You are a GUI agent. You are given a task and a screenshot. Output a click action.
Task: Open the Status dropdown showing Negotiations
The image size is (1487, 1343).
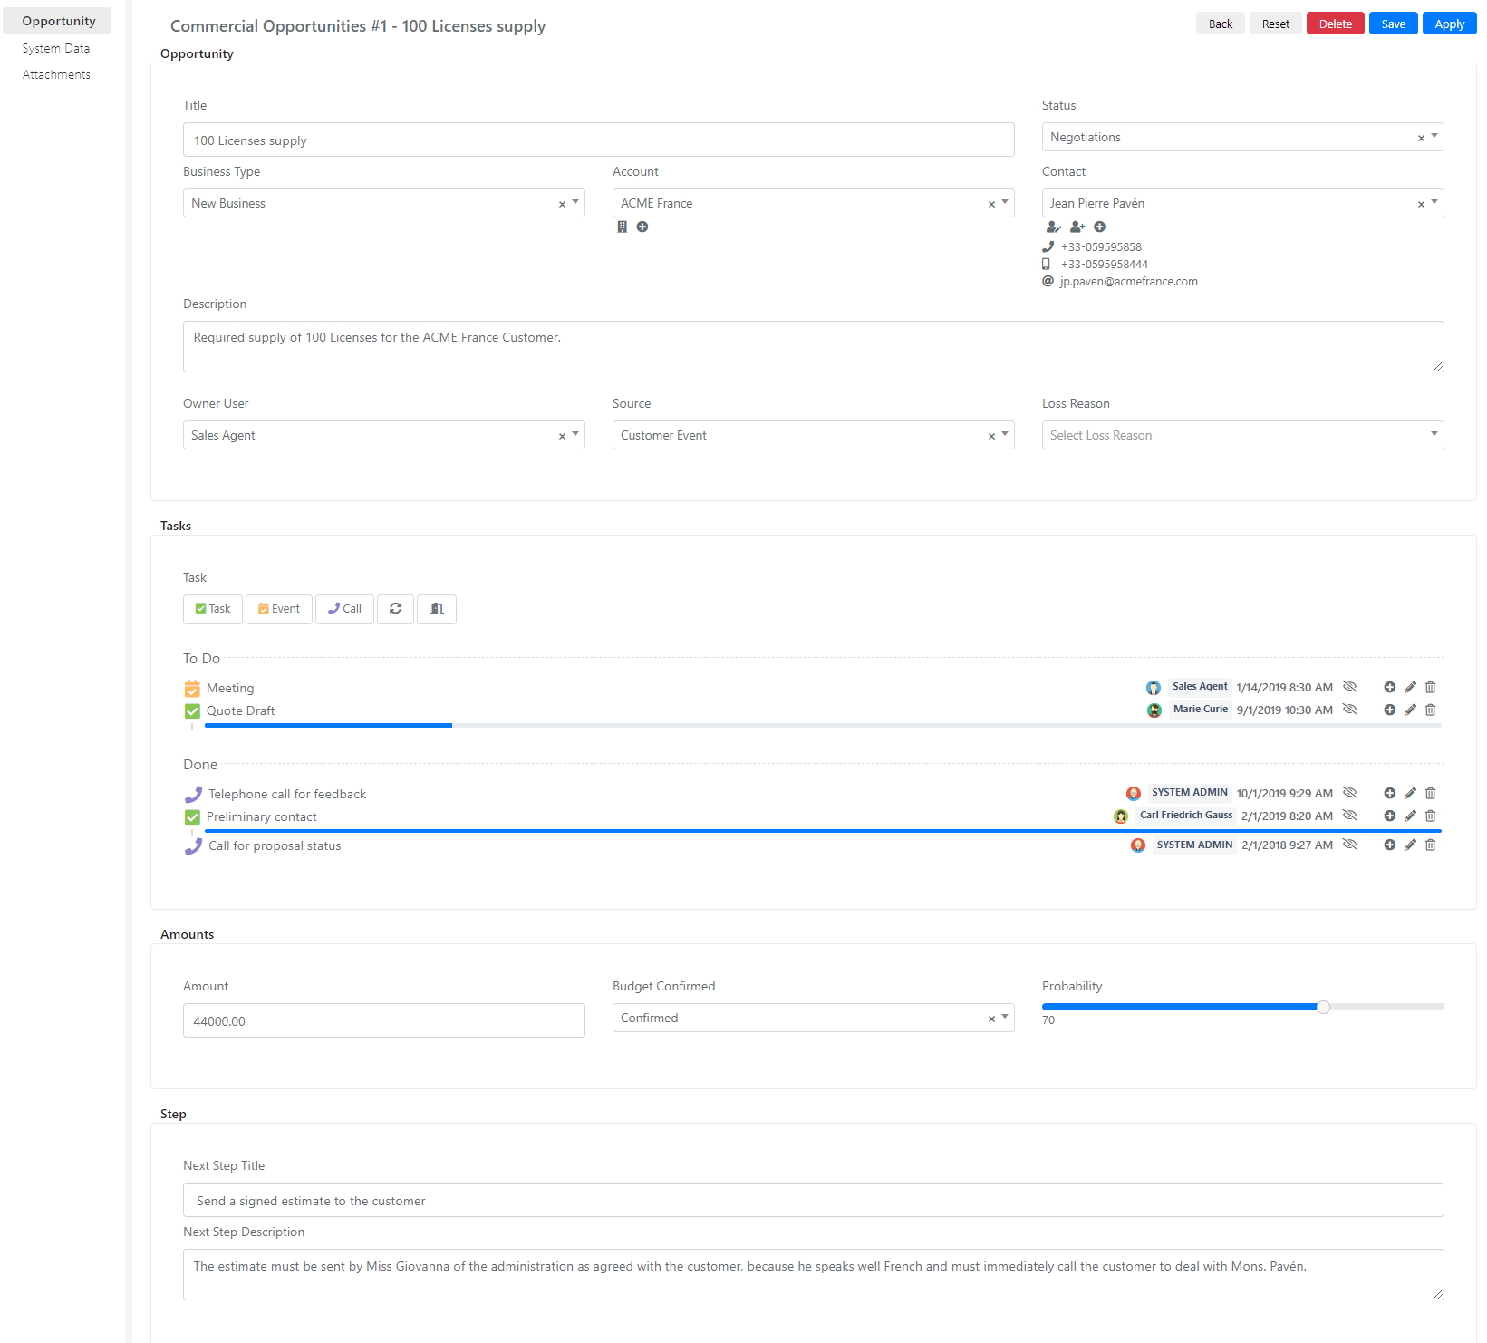click(1242, 138)
